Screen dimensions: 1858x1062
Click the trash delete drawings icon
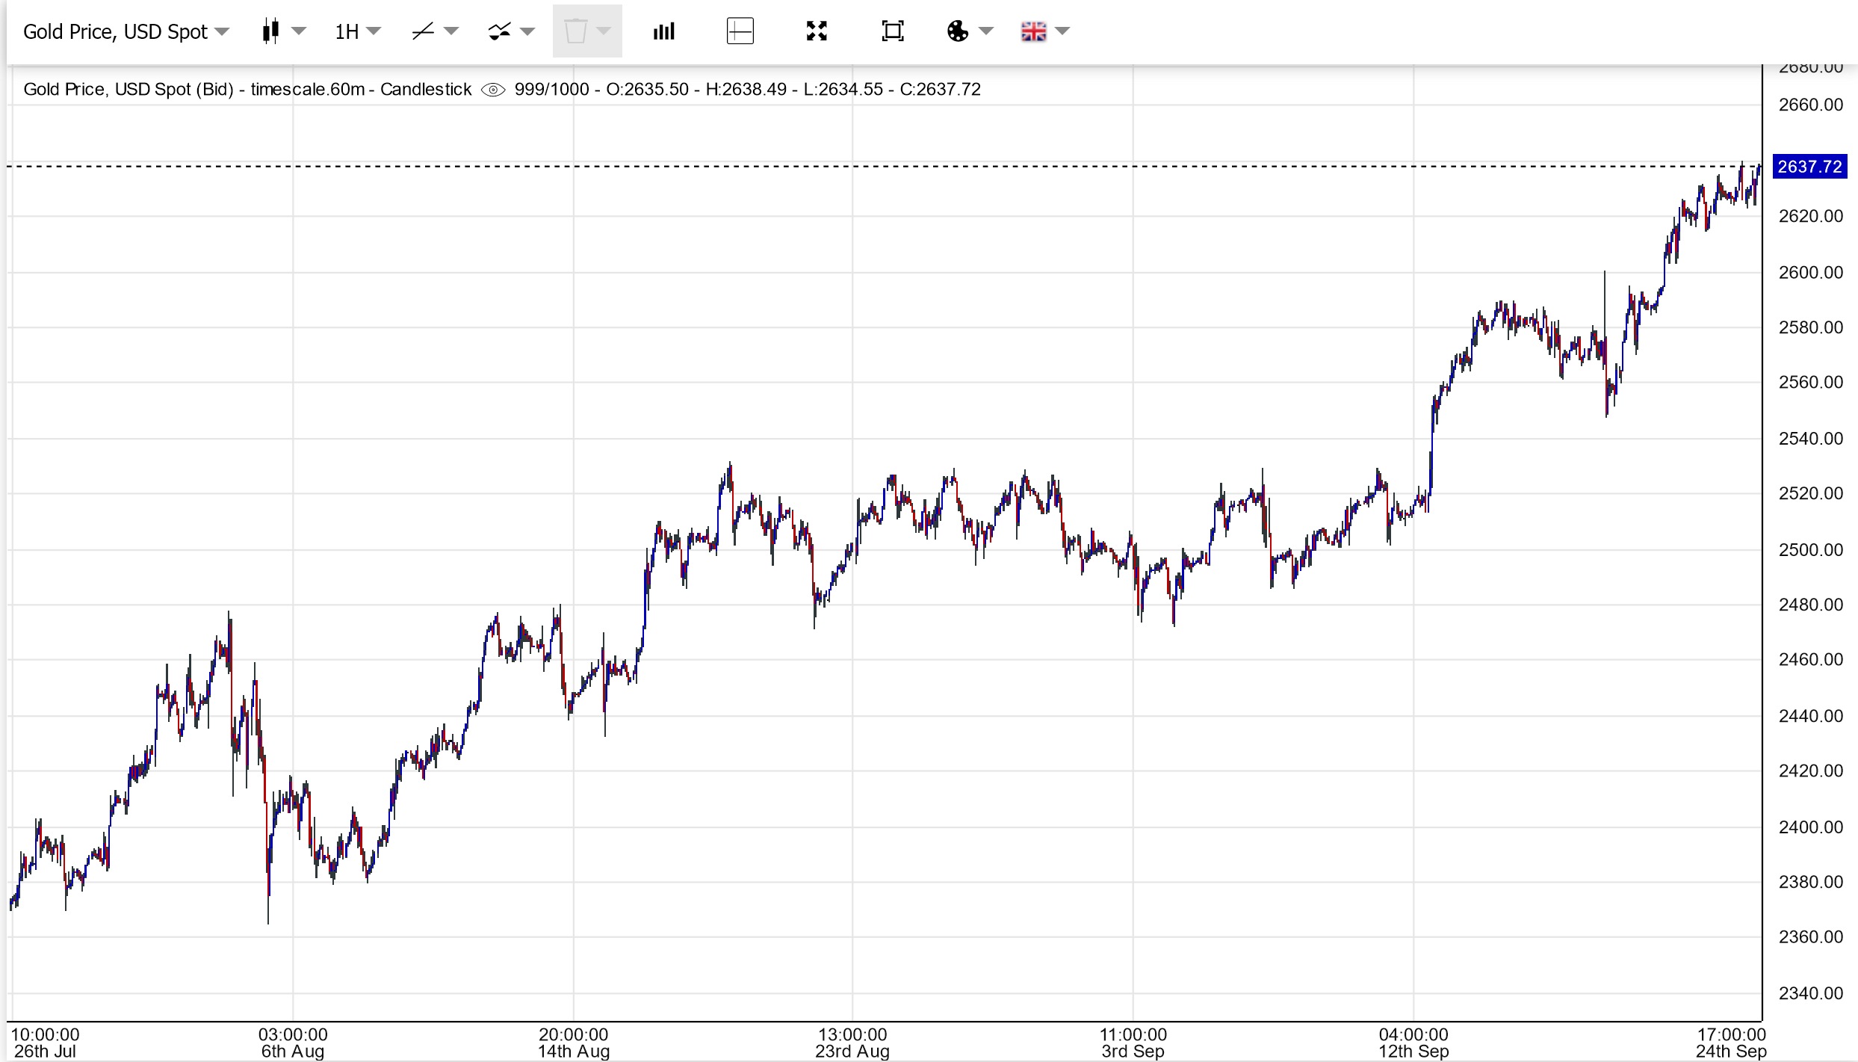(575, 31)
